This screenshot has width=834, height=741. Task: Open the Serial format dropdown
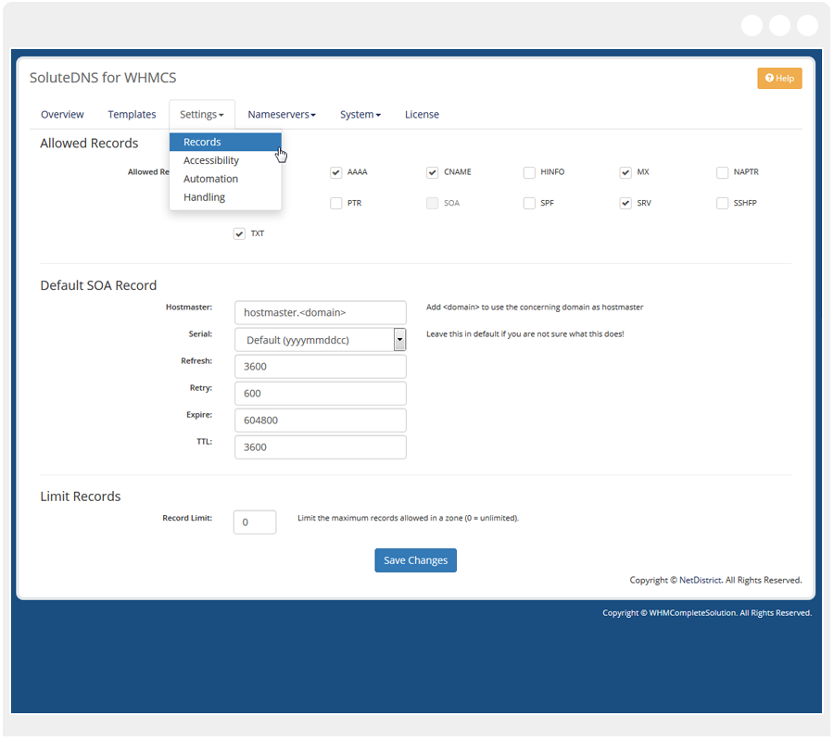point(320,340)
